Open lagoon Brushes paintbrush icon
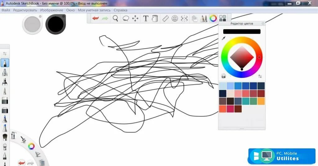Viewport: 318px width, 166px height. 23,139
